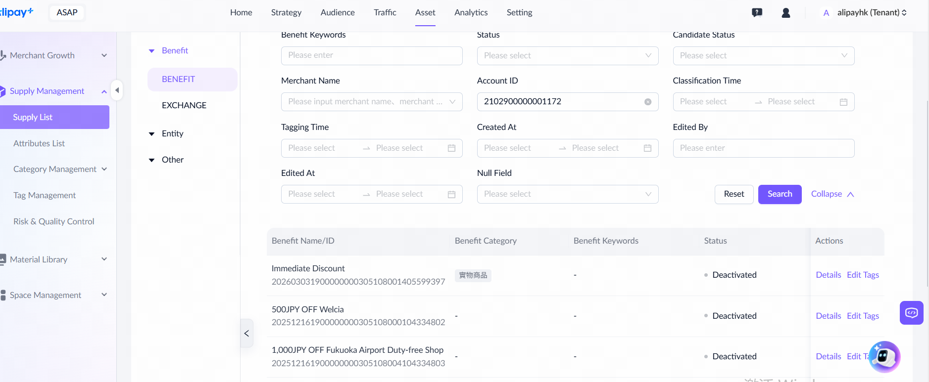Select EXCHANGE in the benefit tree
The height and width of the screenshot is (382, 929).
[x=184, y=105]
